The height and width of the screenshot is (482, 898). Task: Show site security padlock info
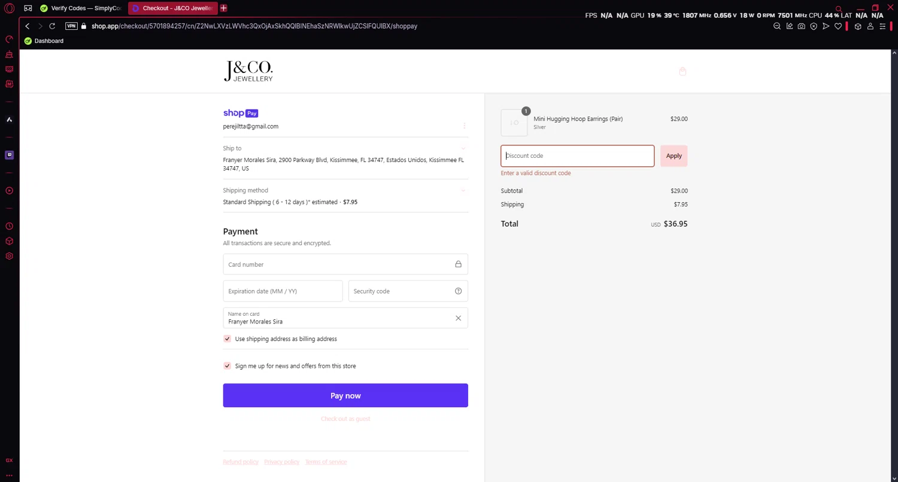84,26
